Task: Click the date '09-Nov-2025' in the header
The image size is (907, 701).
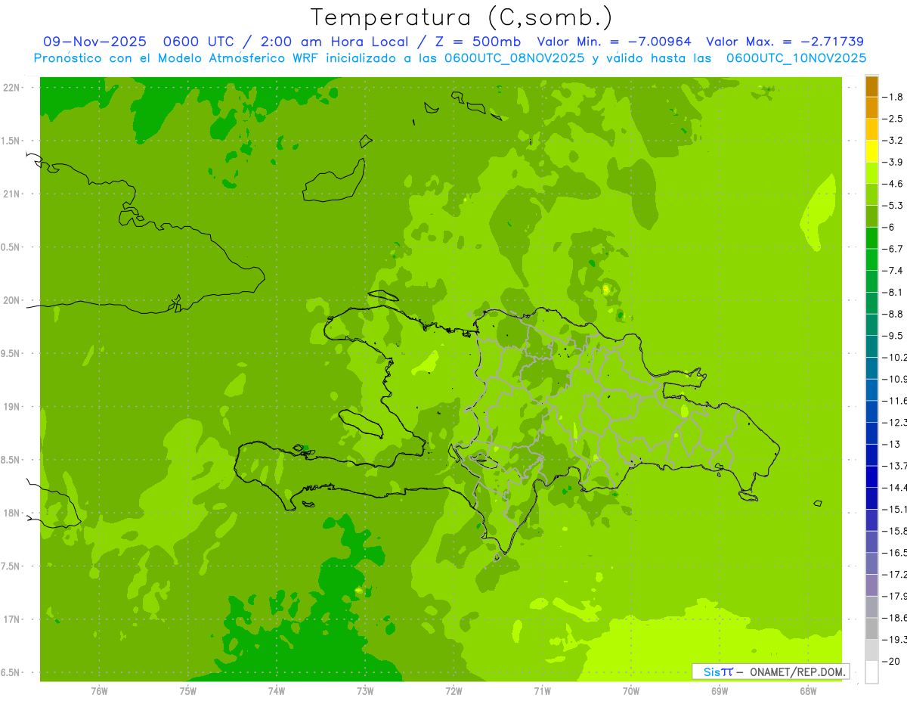Action: [94, 42]
